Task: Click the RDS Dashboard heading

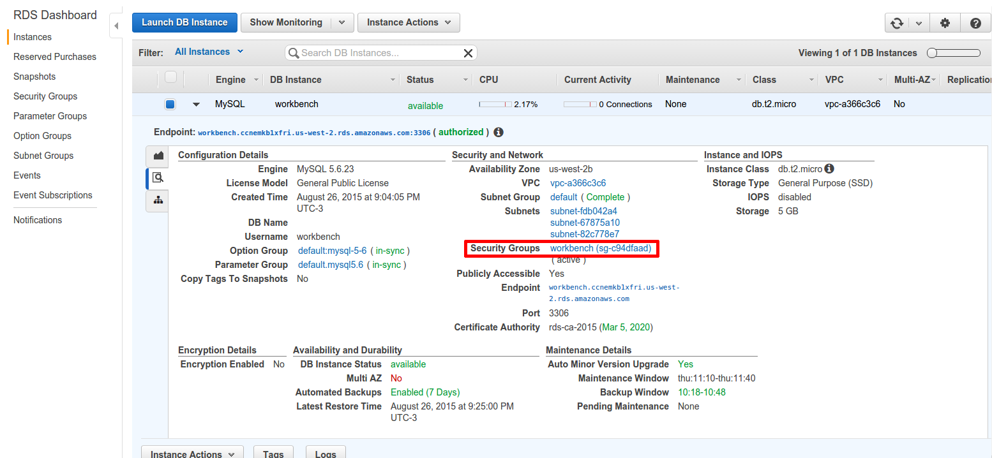Action: [55, 15]
